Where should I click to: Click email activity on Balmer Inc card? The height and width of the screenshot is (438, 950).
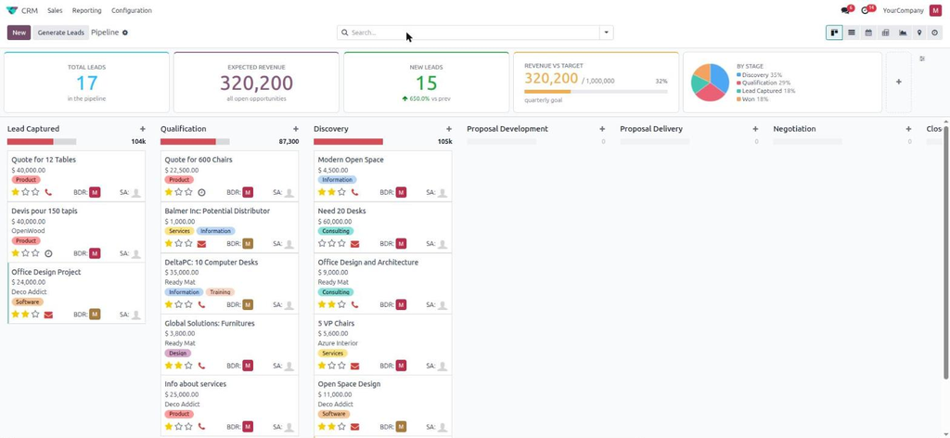coord(201,243)
